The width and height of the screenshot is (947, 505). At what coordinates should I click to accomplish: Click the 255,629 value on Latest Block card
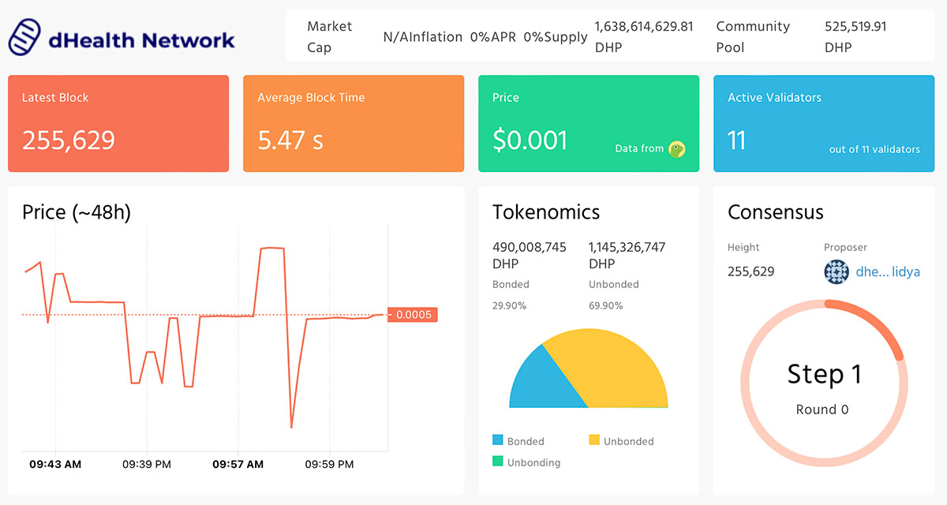coord(69,140)
